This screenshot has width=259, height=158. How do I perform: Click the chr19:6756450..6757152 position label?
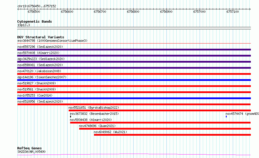(37, 6)
